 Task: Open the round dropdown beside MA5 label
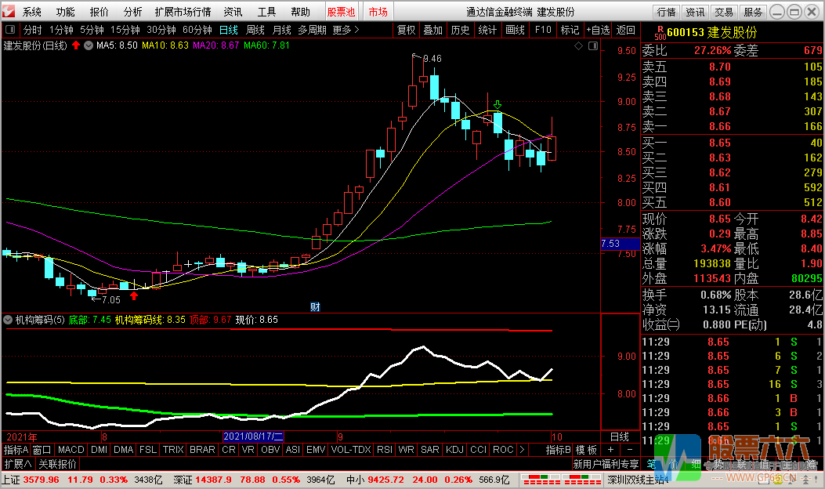click(89, 45)
